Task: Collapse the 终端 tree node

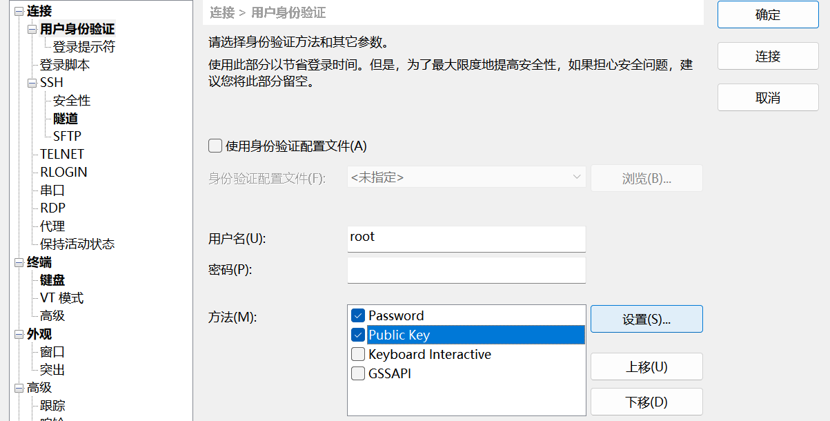Action: 19,262
